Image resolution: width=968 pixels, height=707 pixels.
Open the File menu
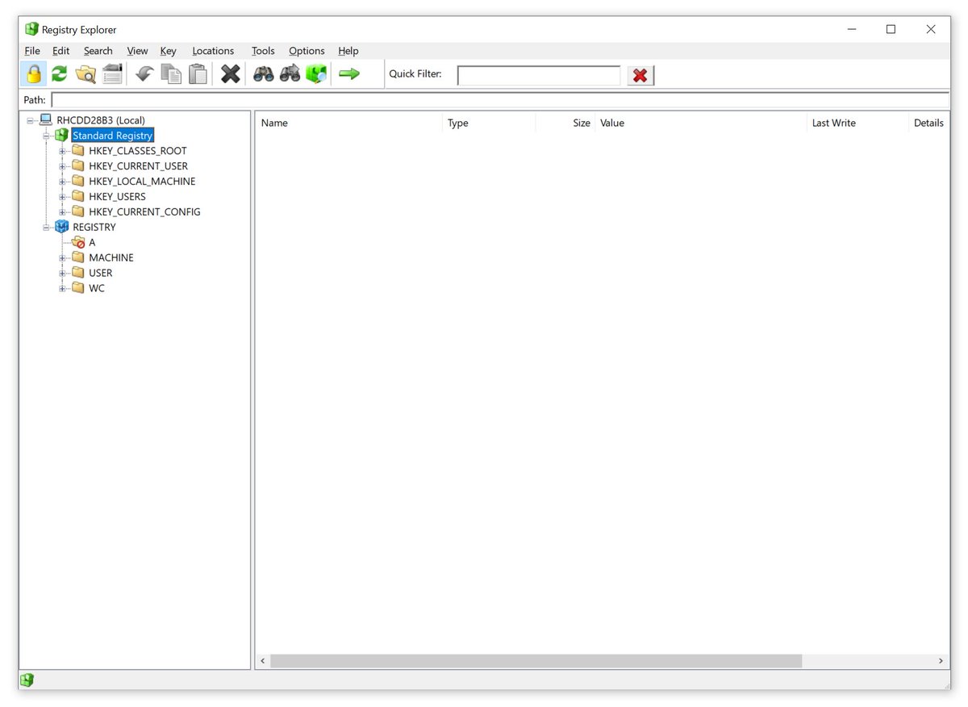32,51
